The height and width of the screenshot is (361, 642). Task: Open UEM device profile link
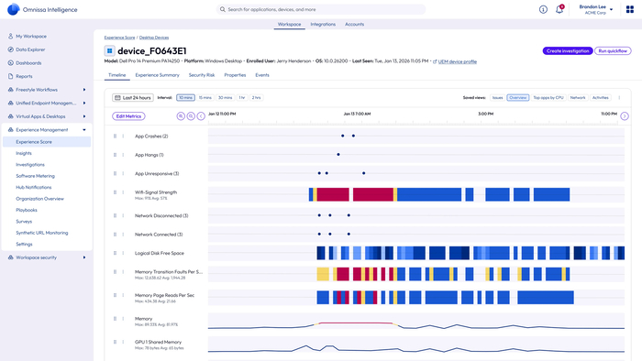(x=458, y=61)
